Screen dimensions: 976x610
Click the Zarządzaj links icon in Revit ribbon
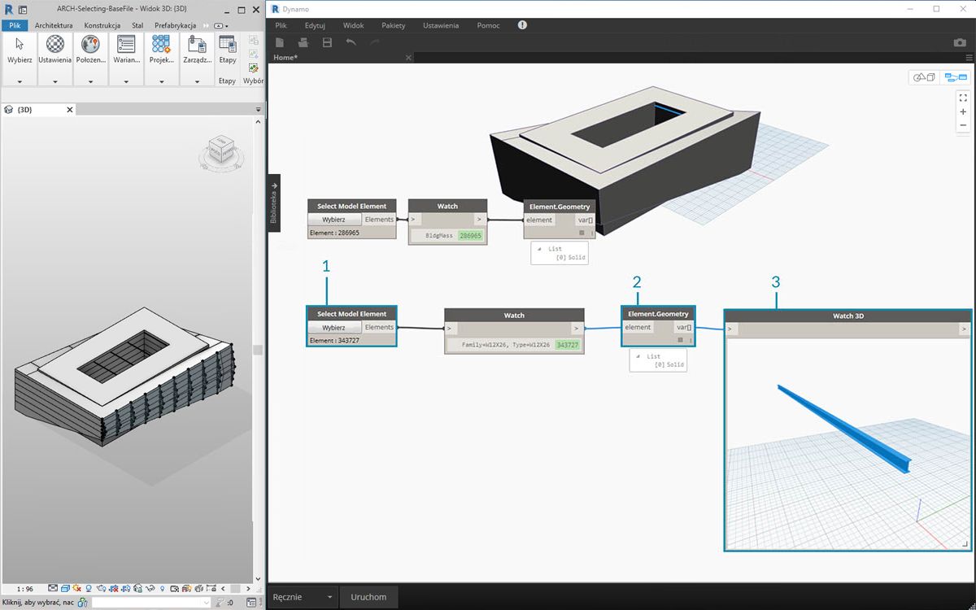click(197, 44)
